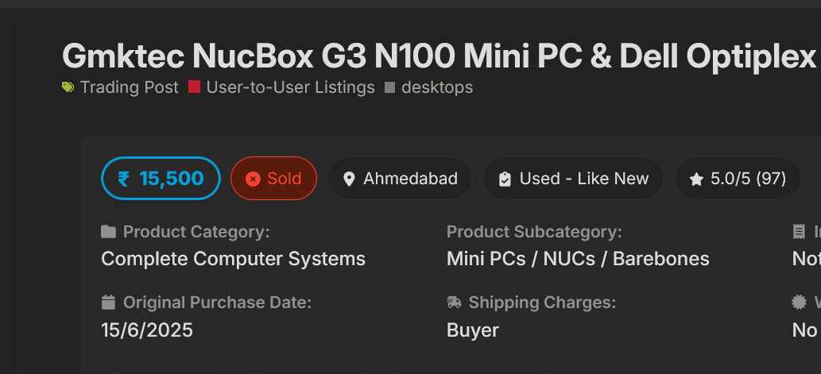Image resolution: width=821 pixels, height=374 pixels.
Task: Click the folder icon by Product Category
Action: 108,232
